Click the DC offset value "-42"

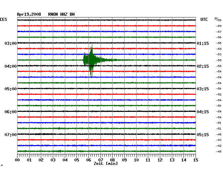pyautogui.click(x=219, y=146)
